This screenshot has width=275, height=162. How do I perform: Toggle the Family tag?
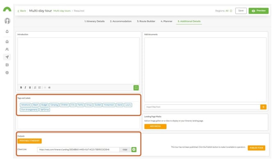(80, 105)
